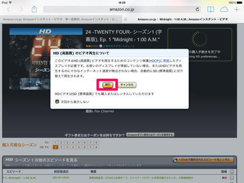Select HD TV season 8

tap(96, 147)
